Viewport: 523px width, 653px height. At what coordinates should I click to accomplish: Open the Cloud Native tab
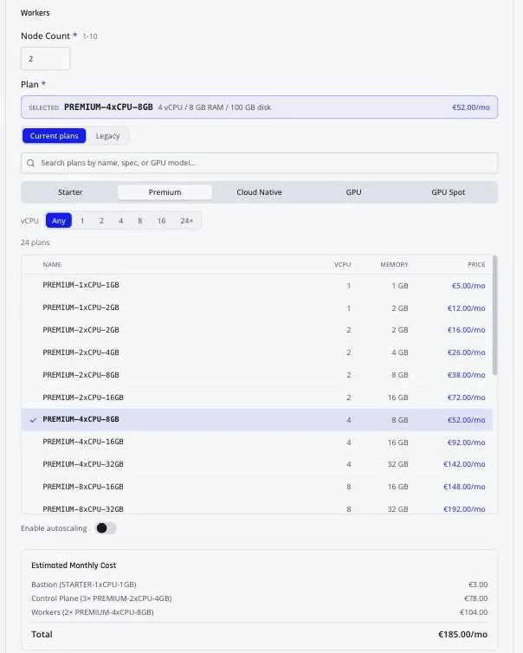[x=259, y=192]
